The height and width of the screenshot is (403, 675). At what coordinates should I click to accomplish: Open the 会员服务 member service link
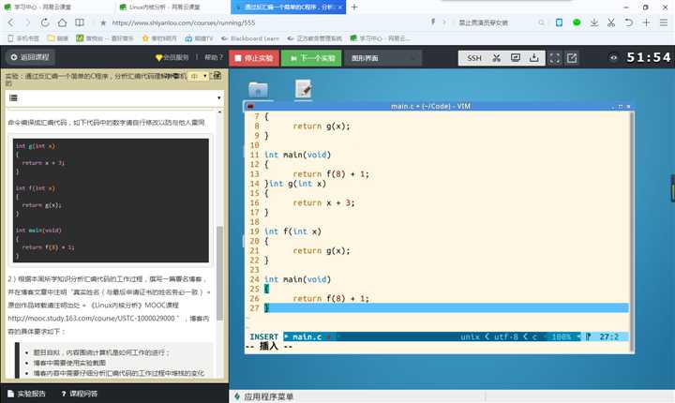tap(172, 57)
